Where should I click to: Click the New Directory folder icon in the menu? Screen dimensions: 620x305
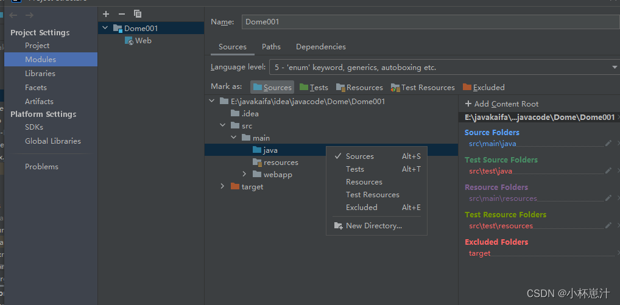(338, 226)
